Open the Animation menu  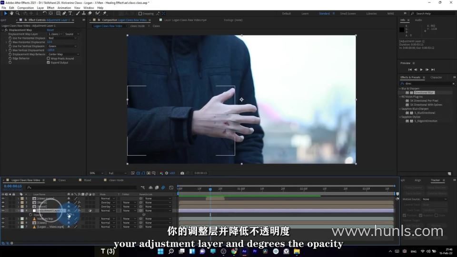pos(64,8)
